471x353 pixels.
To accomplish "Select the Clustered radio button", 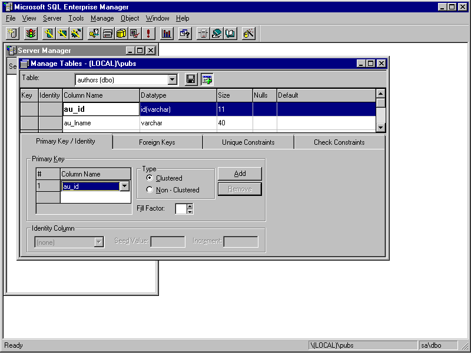I will coord(150,178).
